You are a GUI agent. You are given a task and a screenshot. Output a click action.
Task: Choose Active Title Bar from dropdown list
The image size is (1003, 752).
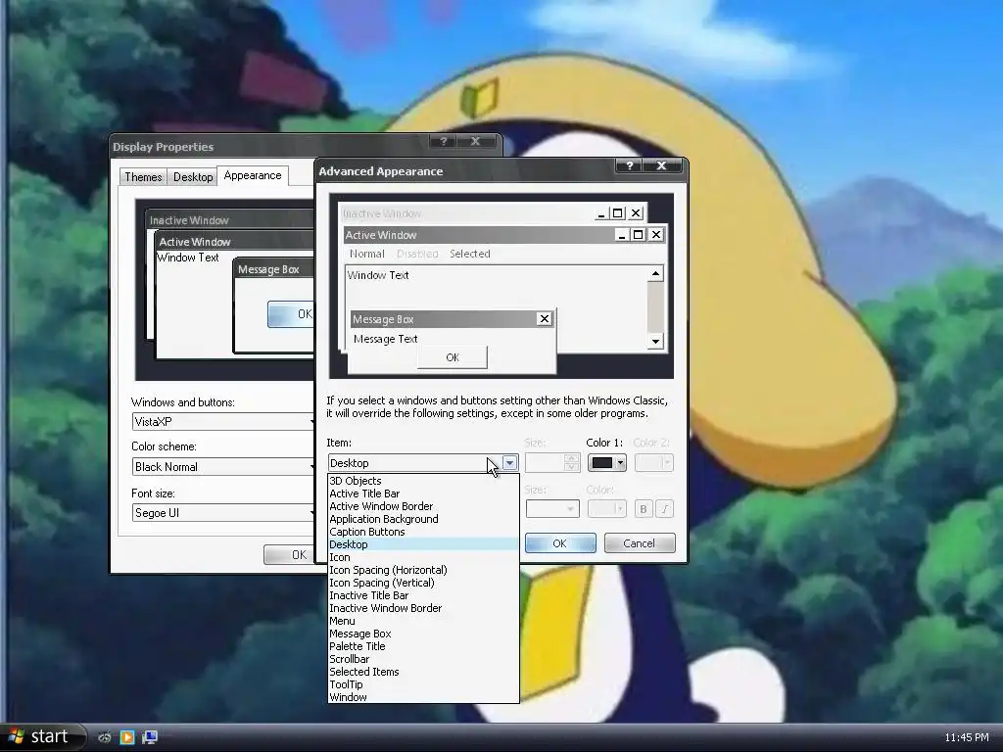pos(423,493)
